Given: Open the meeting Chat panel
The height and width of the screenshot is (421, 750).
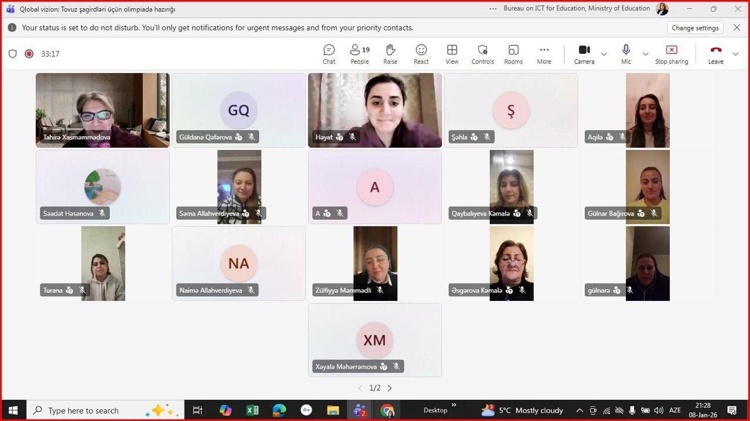Looking at the screenshot, I should point(329,54).
